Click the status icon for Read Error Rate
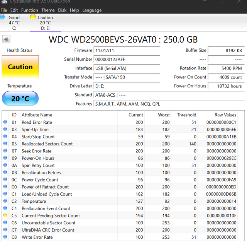Image resolution: width=247 pixels, height=241 pixels. [x=5, y=122]
